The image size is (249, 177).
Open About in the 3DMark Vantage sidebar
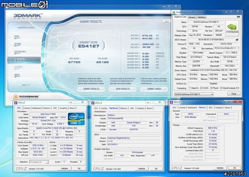17,75
